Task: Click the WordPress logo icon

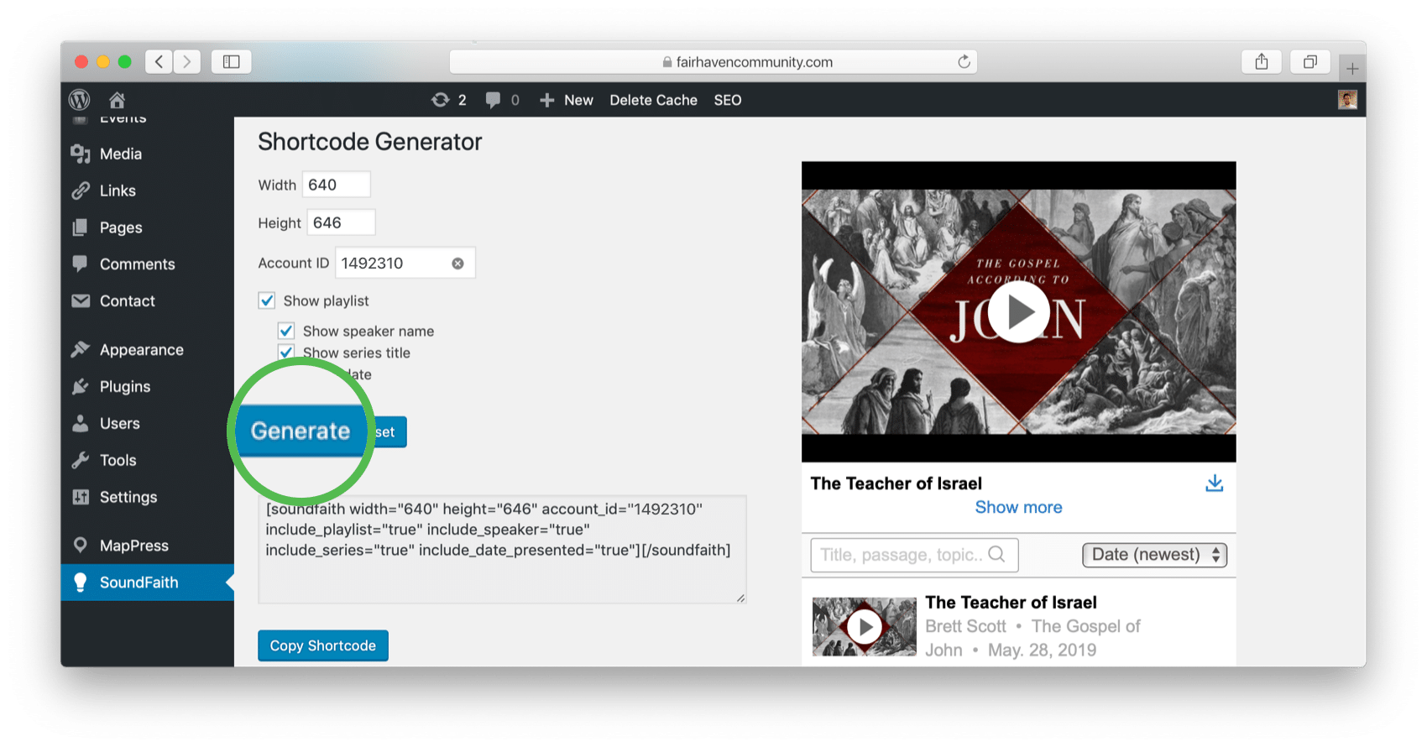Action: tap(80, 100)
